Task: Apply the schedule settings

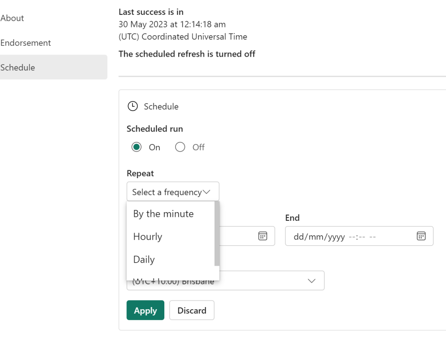Action: (145, 311)
